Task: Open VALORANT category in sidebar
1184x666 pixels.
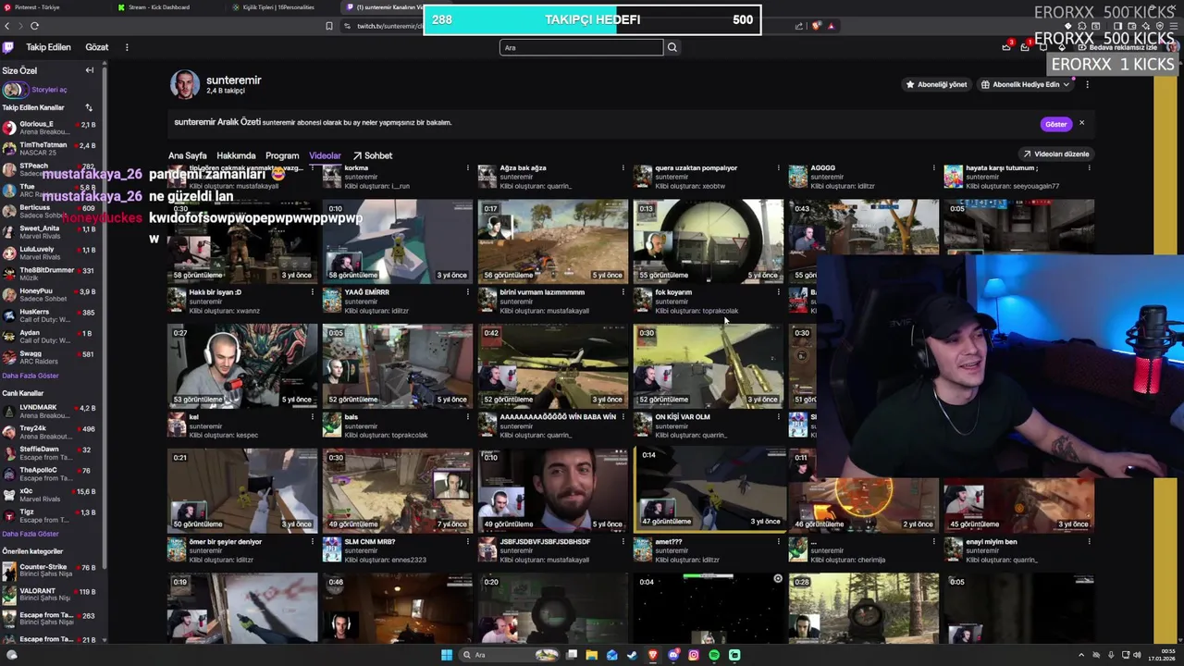Action: pos(50,594)
